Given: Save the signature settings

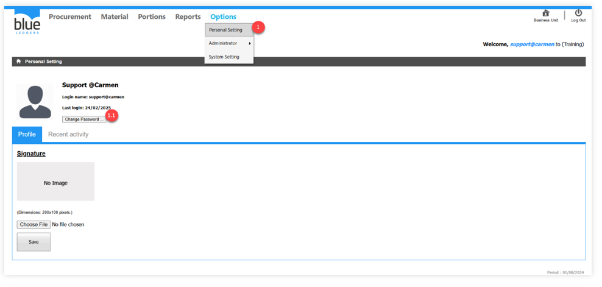Looking at the screenshot, I should coord(34,242).
